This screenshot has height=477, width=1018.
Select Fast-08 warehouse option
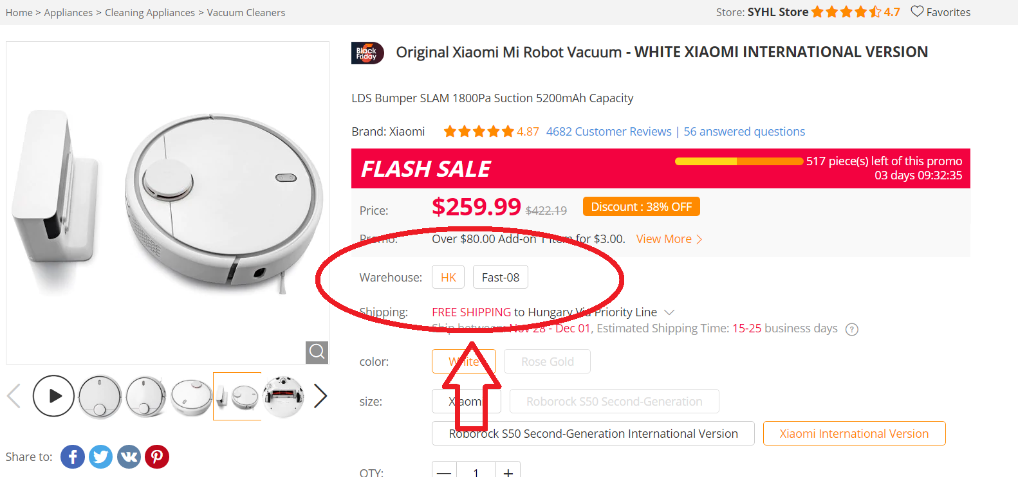[500, 278]
